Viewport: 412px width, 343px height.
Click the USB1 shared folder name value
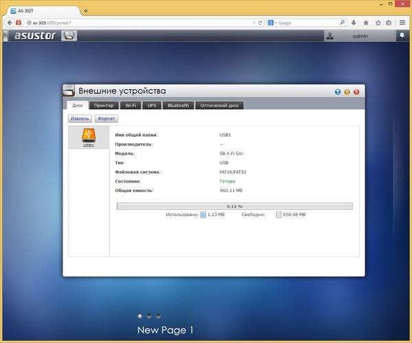(225, 135)
